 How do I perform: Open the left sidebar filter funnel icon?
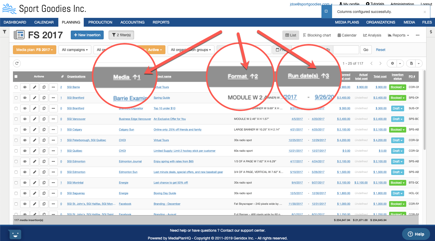pyautogui.click(x=4, y=32)
